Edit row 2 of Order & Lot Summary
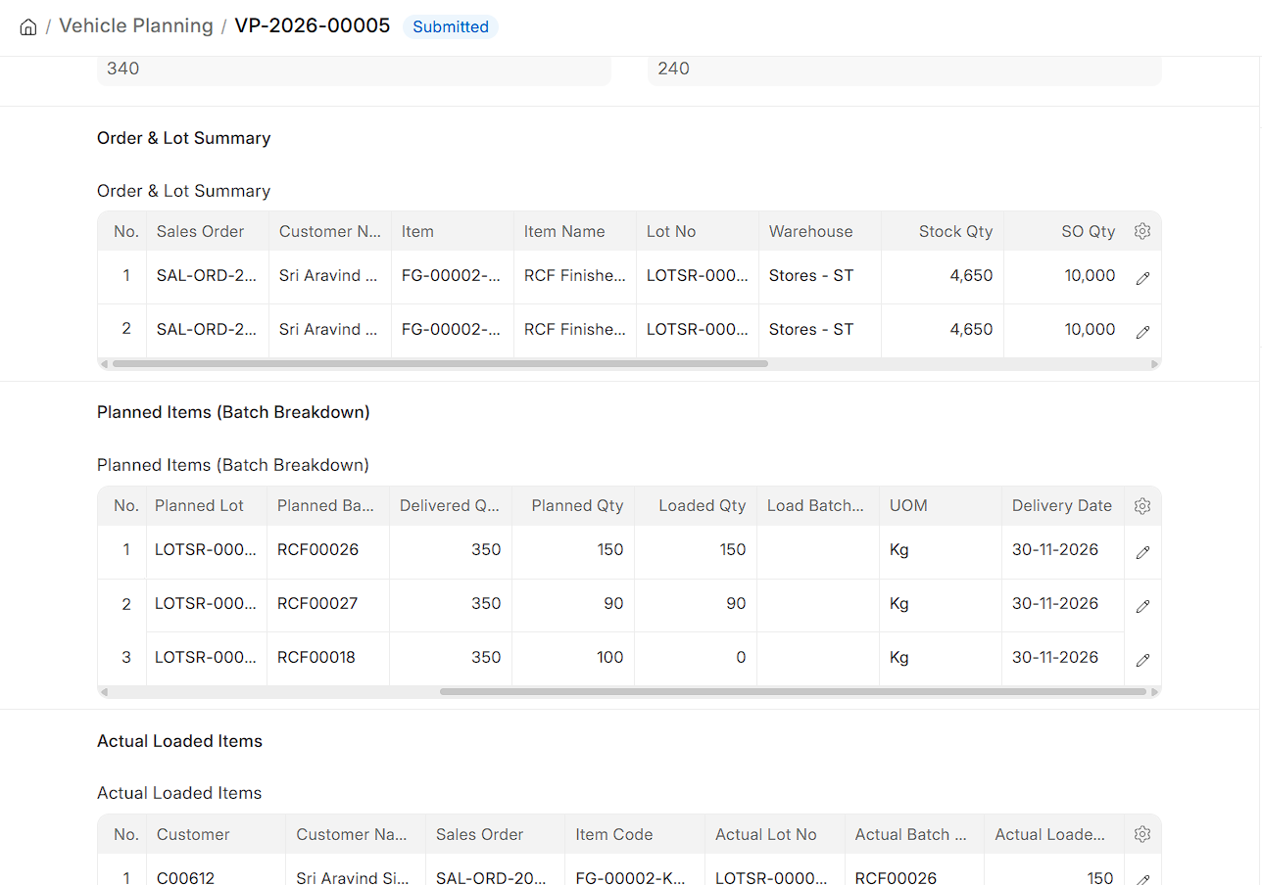The height and width of the screenshot is (885, 1262). pyautogui.click(x=1142, y=332)
